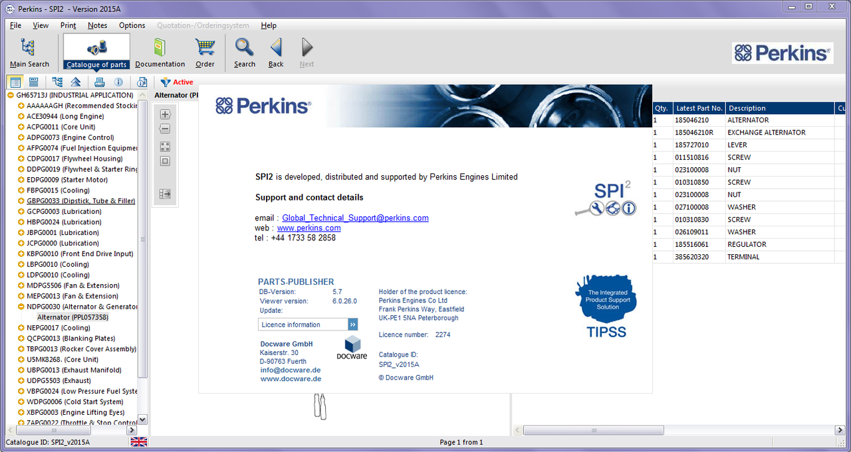Open the Help menu
Viewport: 851px width, 452px height.
click(x=269, y=25)
